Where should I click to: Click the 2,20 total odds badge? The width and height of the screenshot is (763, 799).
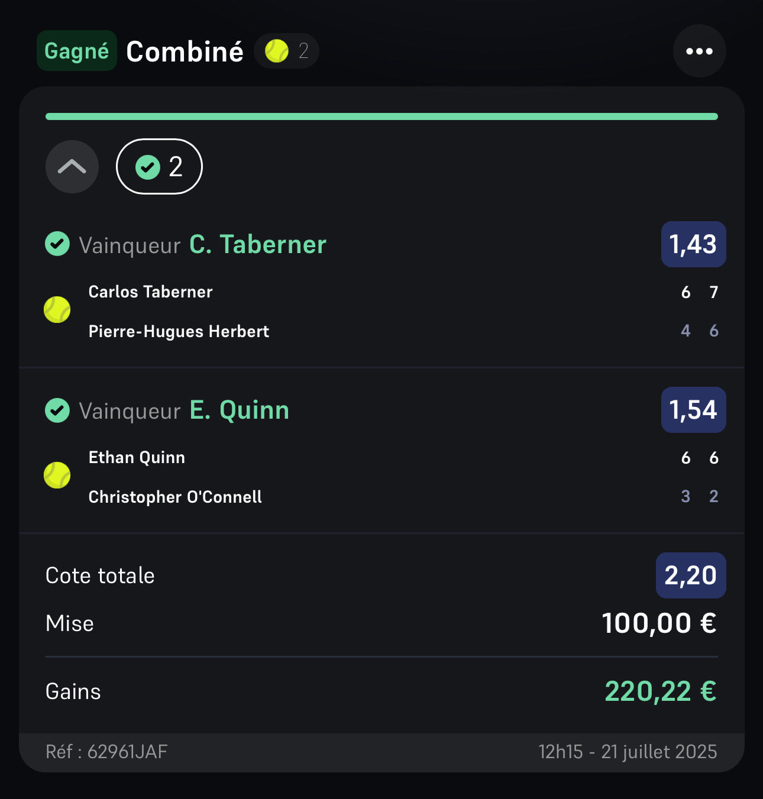691,575
